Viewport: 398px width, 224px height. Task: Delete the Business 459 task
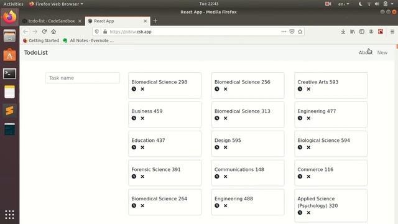tap(142, 118)
